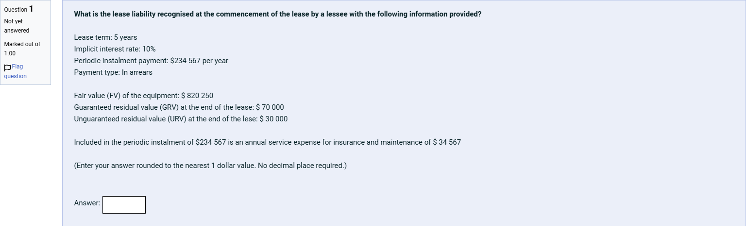The width and height of the screenshot is (746, 234).
Task: Open the Flag question link
Action: pyautogui.click(x=15, y=71)
